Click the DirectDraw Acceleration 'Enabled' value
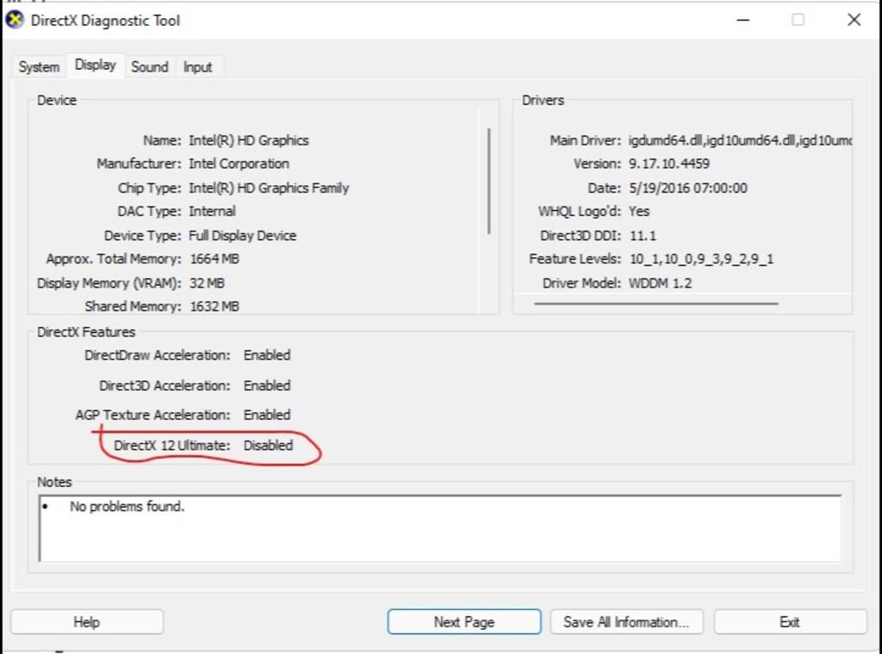The height and width of the screenshot is (654, 882). (267, 355)
